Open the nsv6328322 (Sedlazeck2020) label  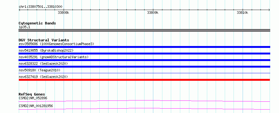point(43,64)
